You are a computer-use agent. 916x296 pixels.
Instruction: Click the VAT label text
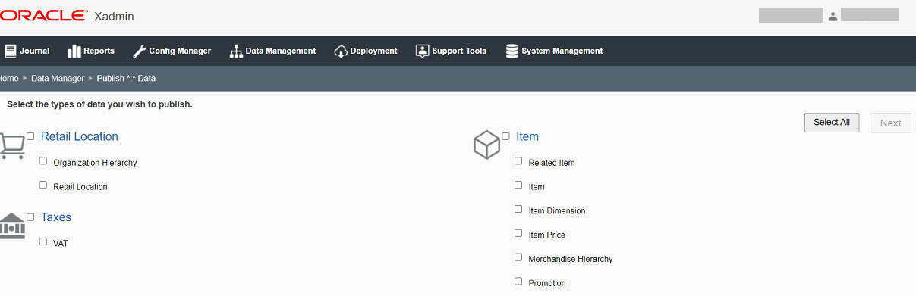pyautogui.click(x=61, y=244)
